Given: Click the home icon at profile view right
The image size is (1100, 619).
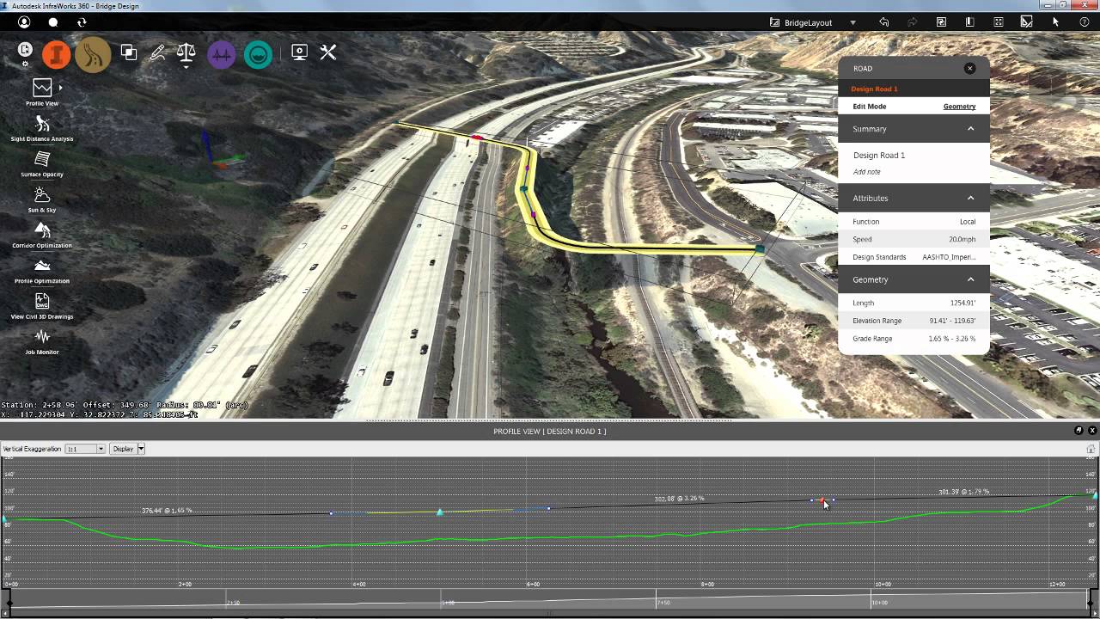Looking at the screenshot, I should pos(1091,449).
